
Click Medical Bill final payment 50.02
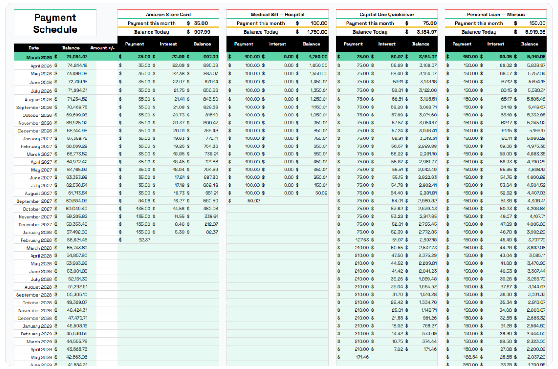[253, 201]
